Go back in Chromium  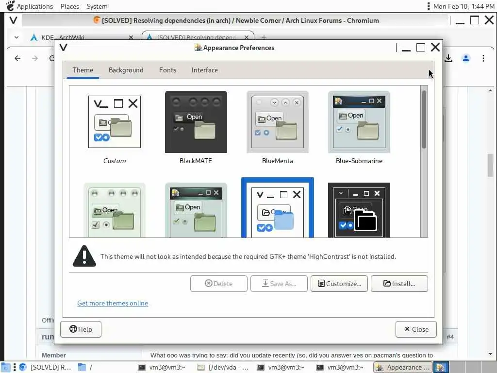coord(18,58)
